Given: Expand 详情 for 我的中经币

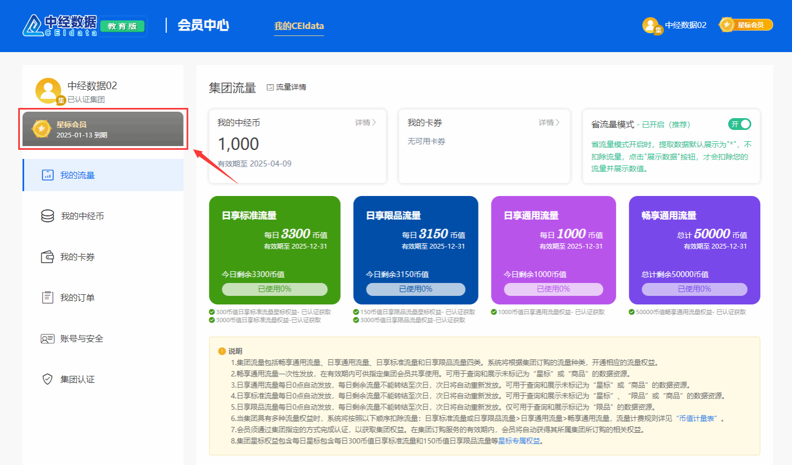Looking at the screenshot, I should pos(365,122).
